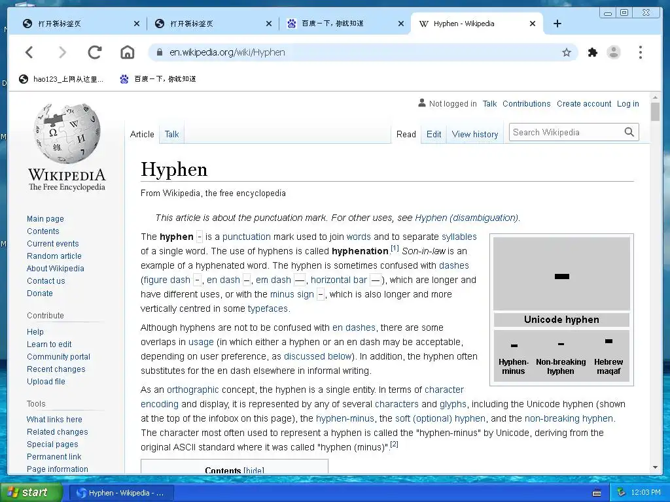Follow the syllables link
The width and height of the screenshot is (670, 502).
pyautogui.click(x=459, y=237)
